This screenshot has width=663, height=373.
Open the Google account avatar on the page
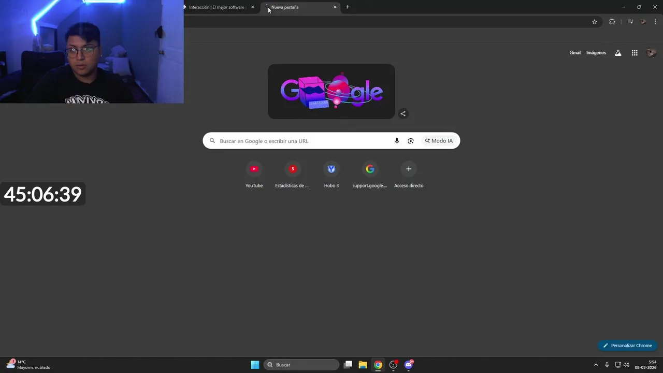tap(652, 53)
